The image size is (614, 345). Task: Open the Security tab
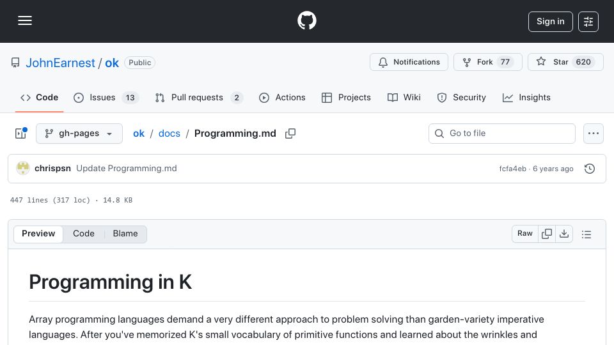tap(461, 97)
